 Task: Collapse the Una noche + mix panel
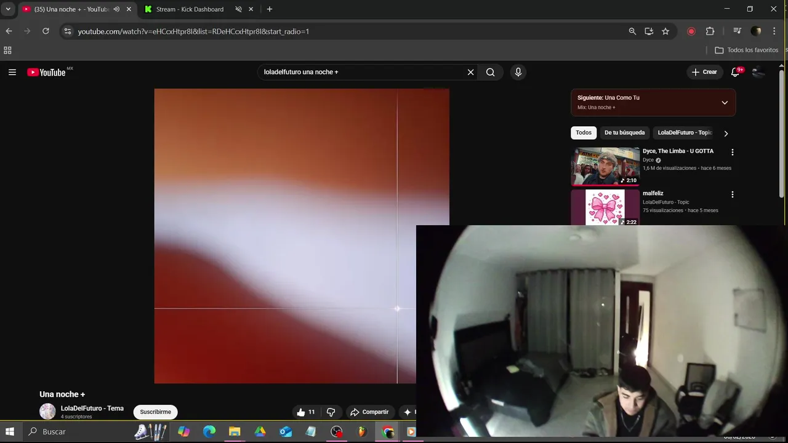[725, 103]
